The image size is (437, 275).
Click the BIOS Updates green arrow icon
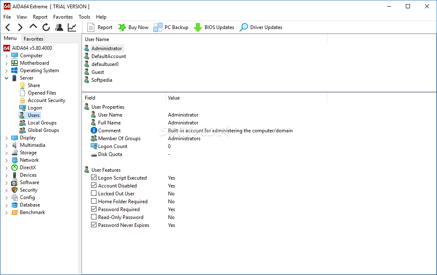click(198, 27)
